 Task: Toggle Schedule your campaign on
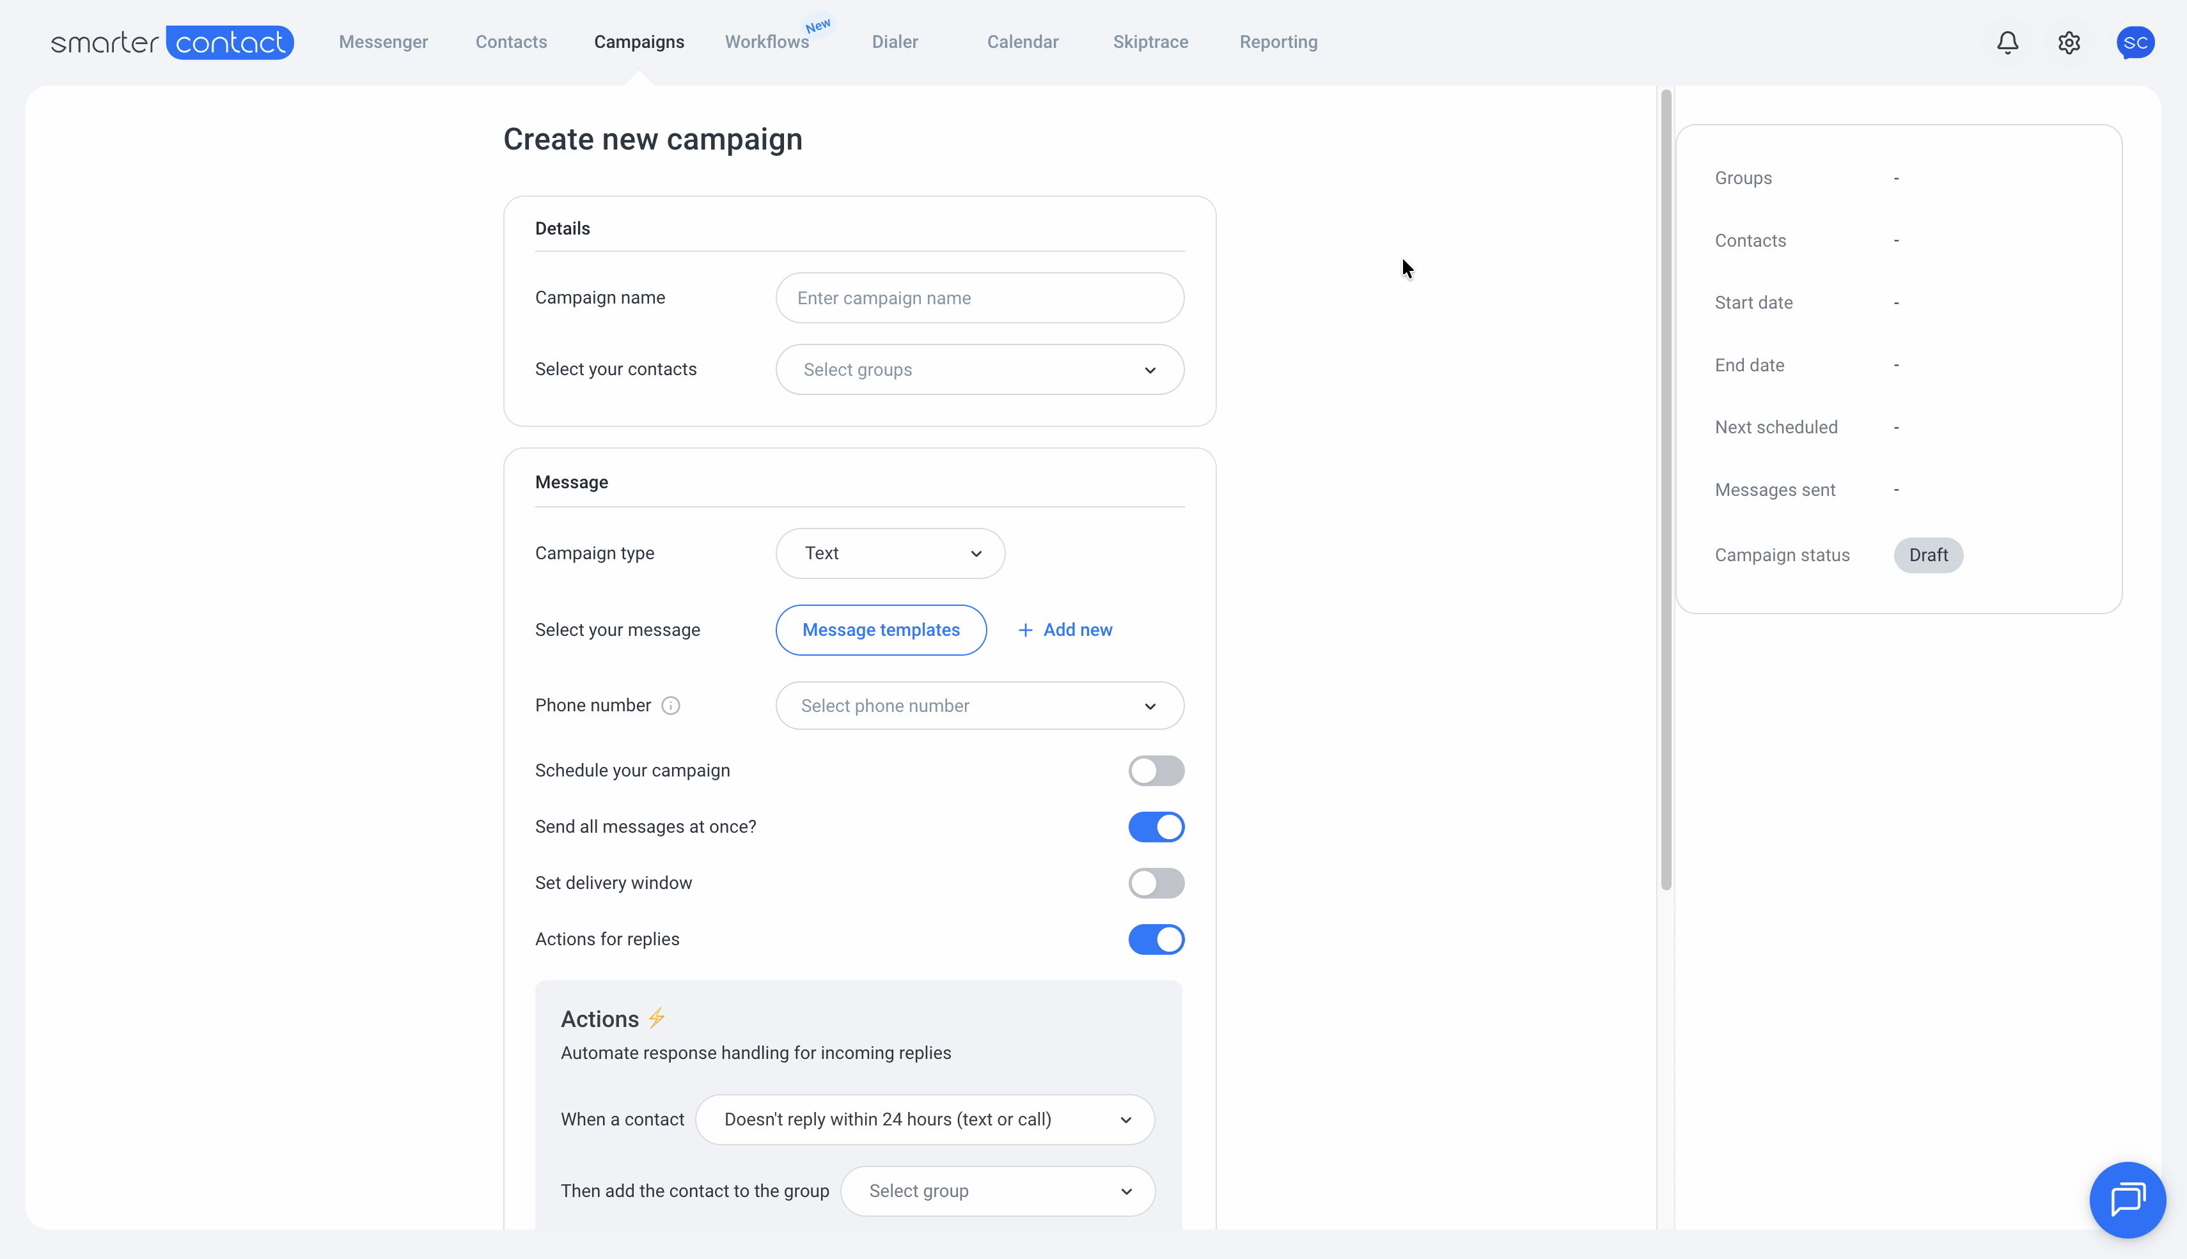1156,771
